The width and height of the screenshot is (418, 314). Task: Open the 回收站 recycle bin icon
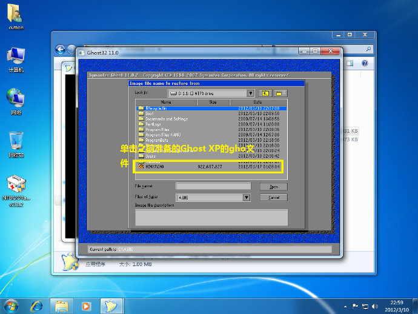pos(16,144)
